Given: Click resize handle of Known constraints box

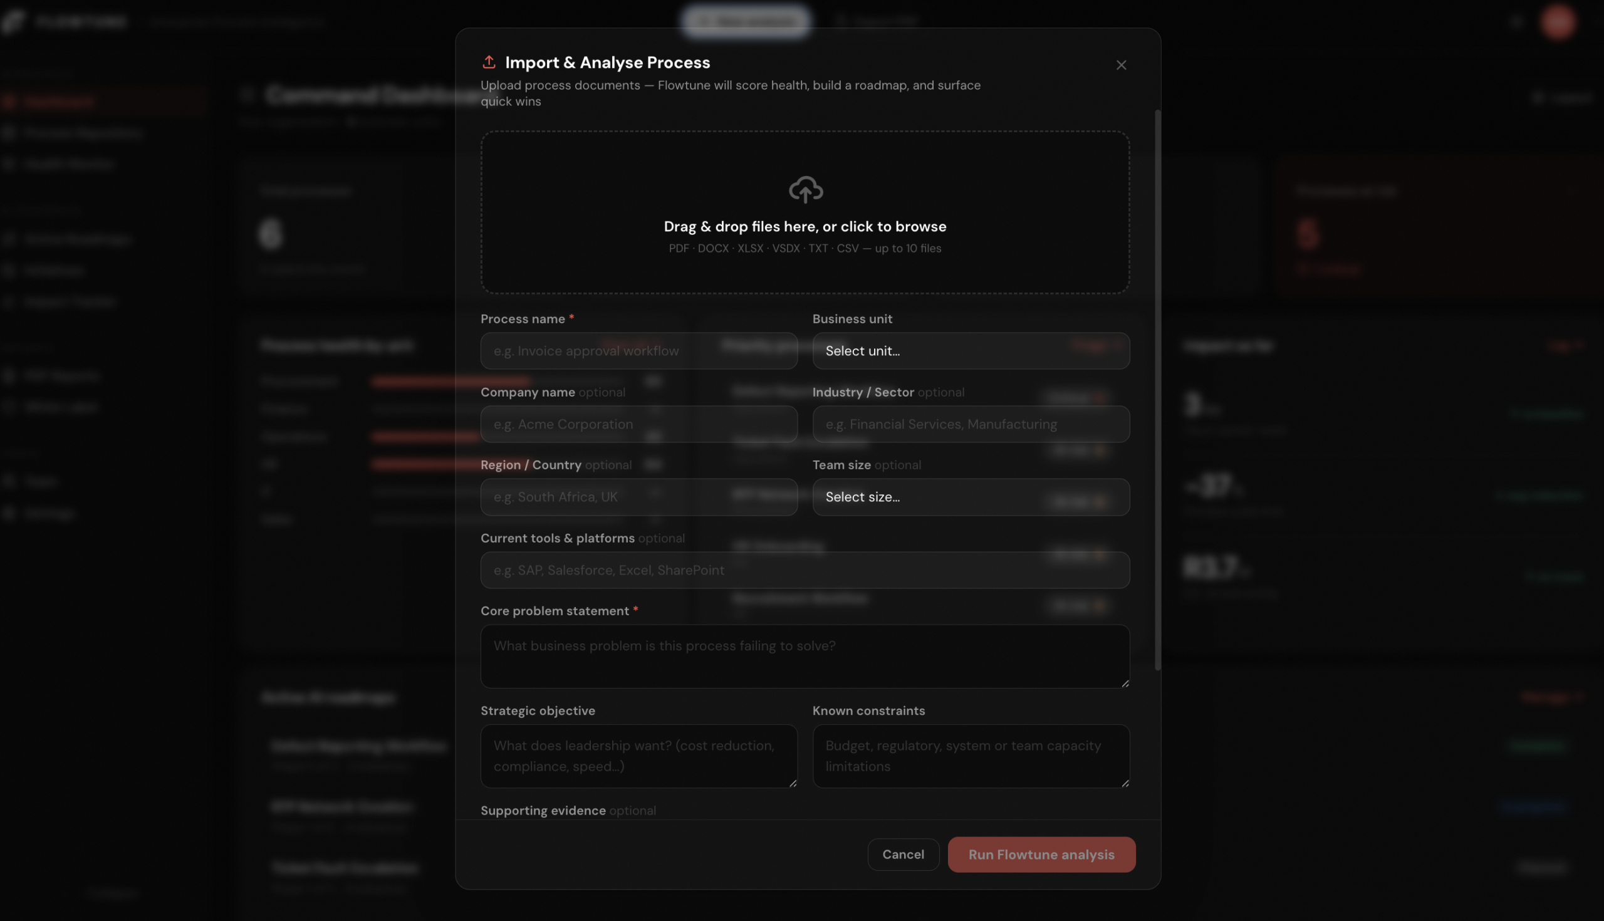Looking at the screenshot, I should point(1125,783).
